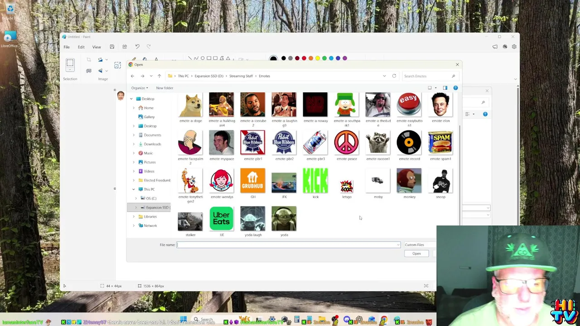This screenshot has width=580, height=326.
Task: Close the Open dialog
Action: [x=457, y=65]
